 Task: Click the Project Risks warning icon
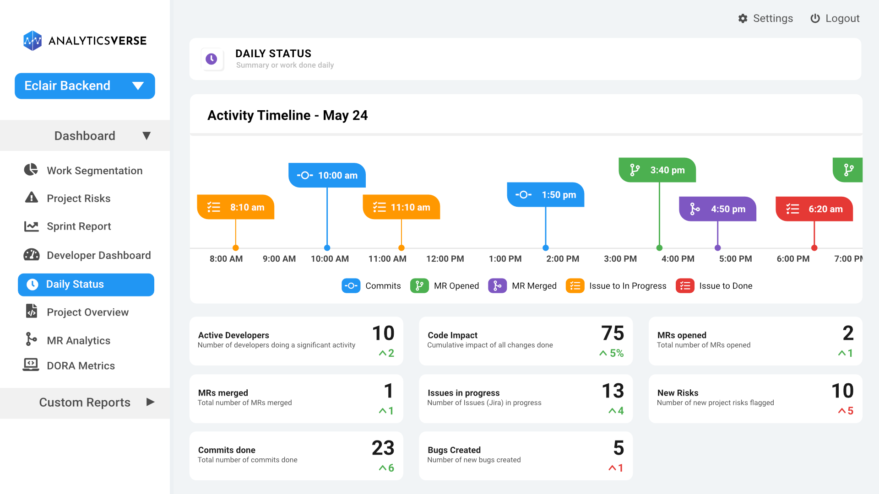tap(31, 199)
